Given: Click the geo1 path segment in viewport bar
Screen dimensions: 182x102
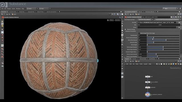Looking at the screenshot, I should click(x=14, y=14).
